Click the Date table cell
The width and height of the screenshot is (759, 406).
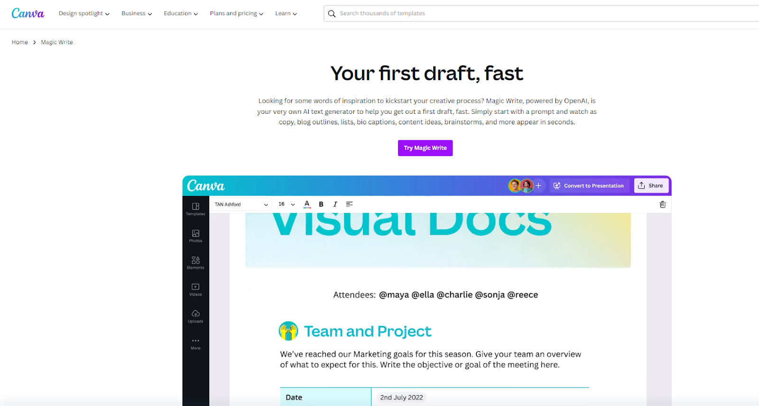click(x=325, y=397)
